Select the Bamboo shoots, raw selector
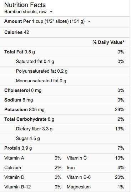 [x=29, y=12]
